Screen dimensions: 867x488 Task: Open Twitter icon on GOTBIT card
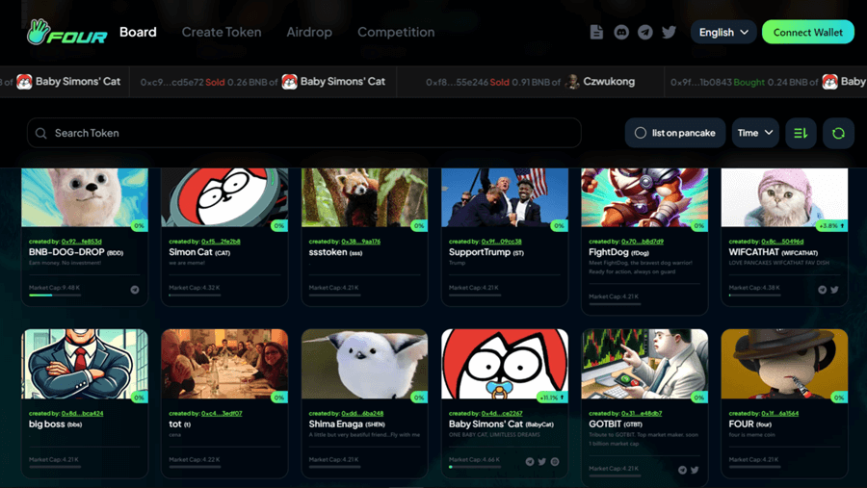(x=695, y=470)
